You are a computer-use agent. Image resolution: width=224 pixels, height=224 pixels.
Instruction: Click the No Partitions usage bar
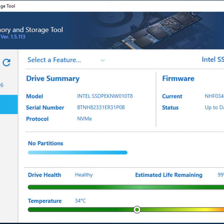pos(78,152)
